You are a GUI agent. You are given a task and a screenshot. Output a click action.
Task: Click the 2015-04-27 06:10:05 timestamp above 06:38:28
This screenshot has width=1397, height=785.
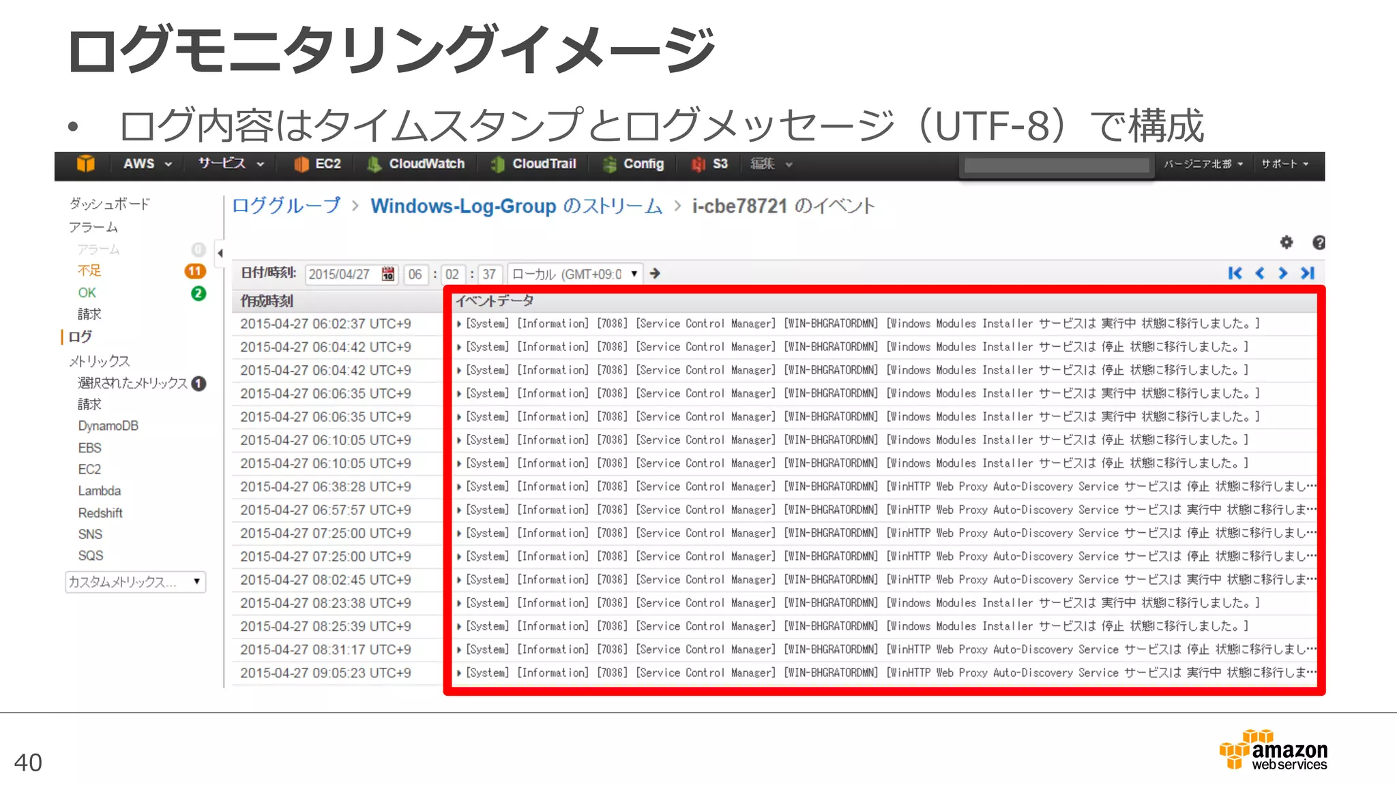(x=325, y=463)
